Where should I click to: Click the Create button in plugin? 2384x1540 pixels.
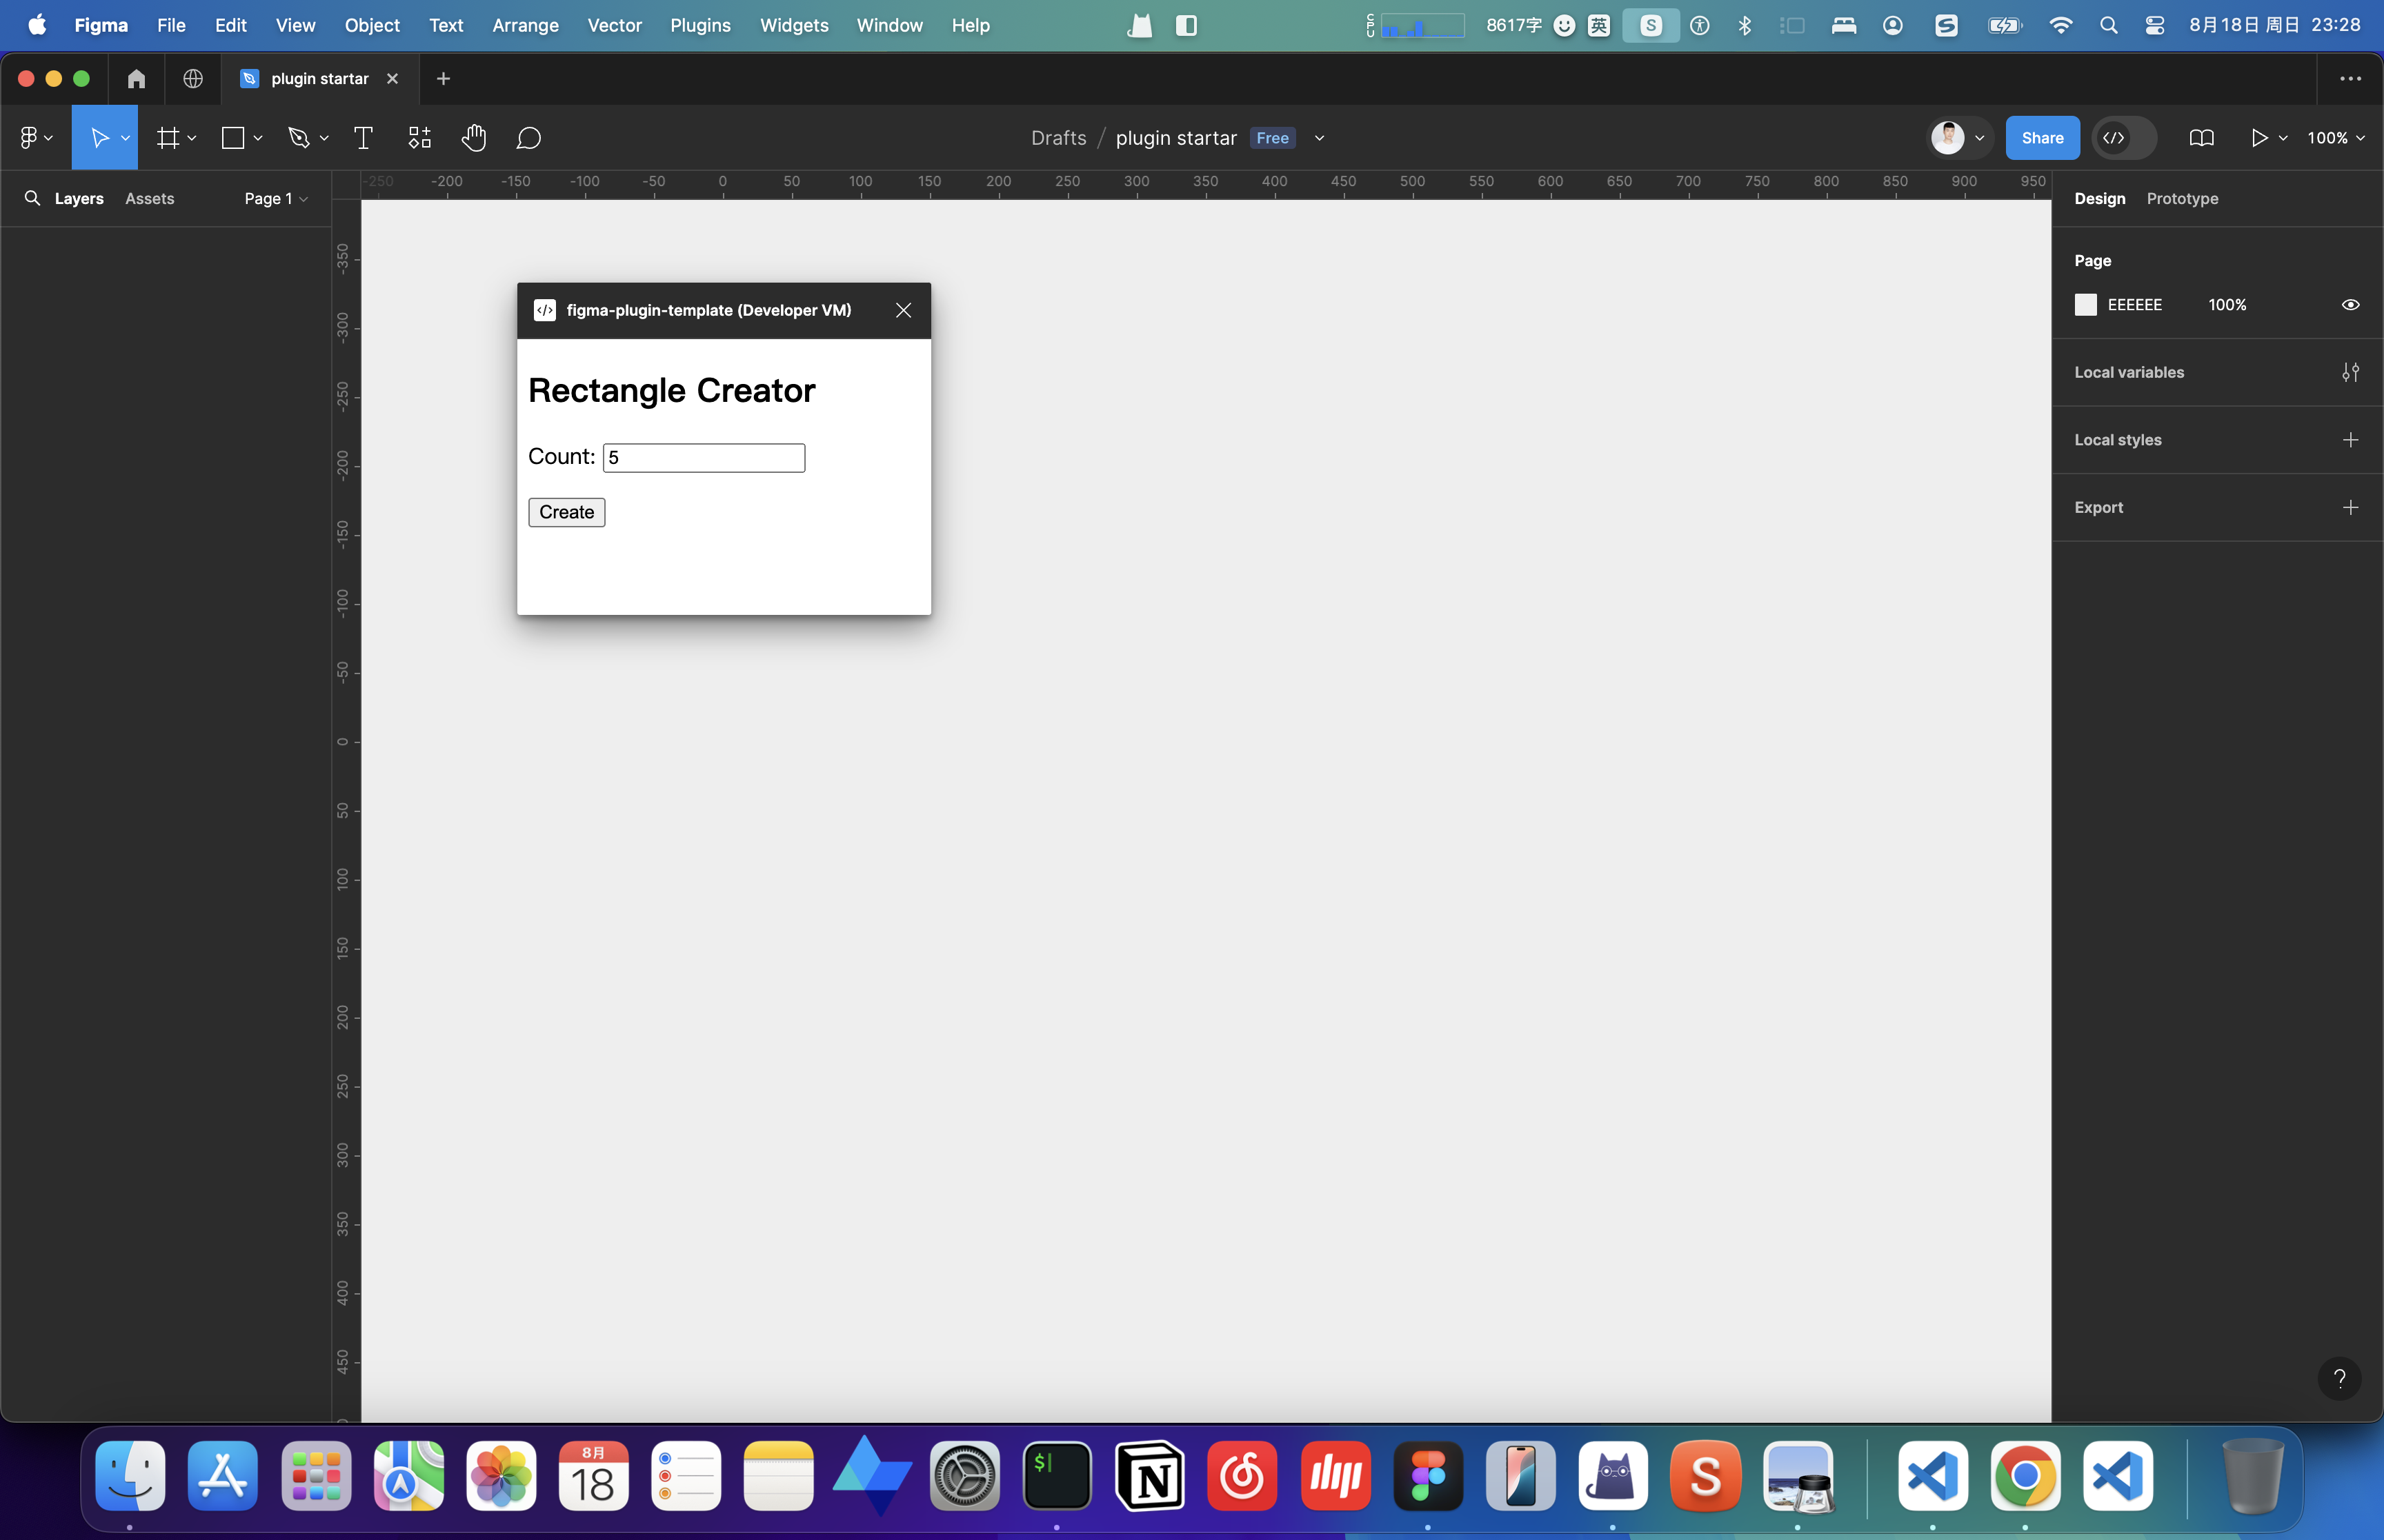pyautogui.click(x=566, y=512)
